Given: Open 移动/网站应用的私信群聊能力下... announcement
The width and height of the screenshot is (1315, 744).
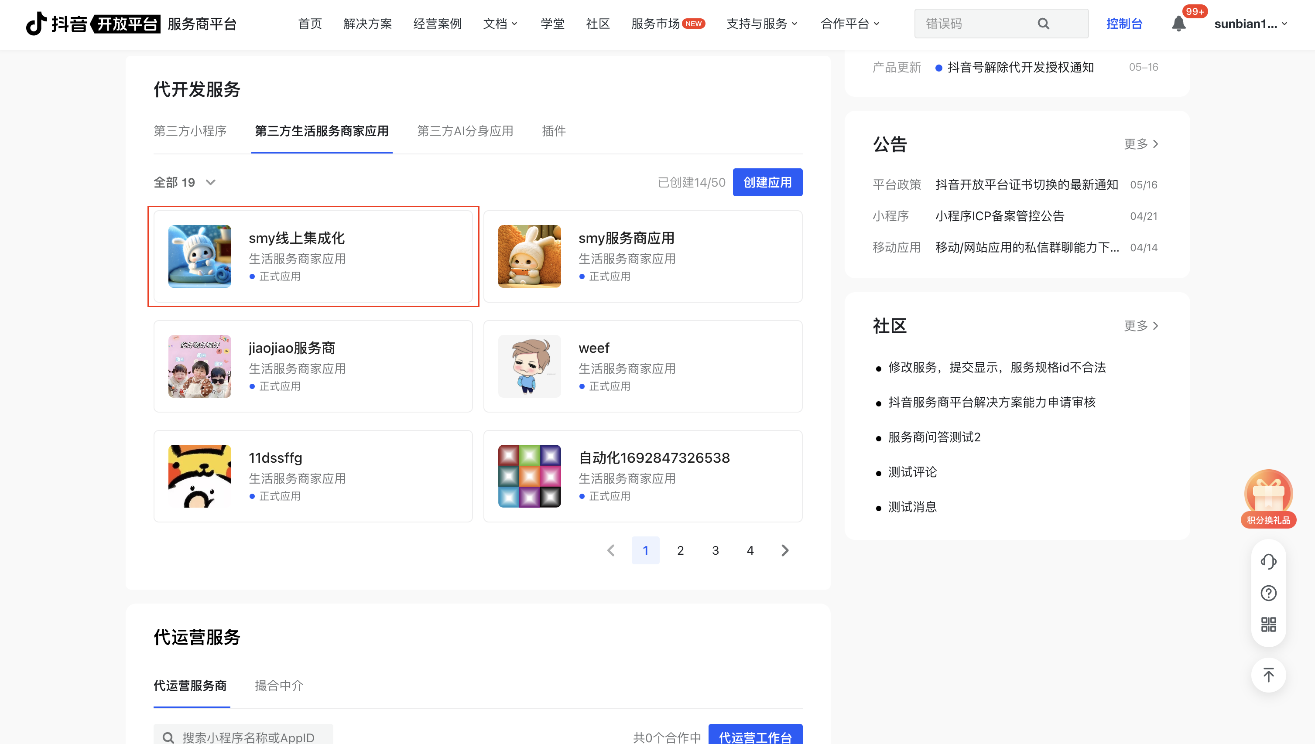Looking at the screenshot, I should tap(1027, 247).
